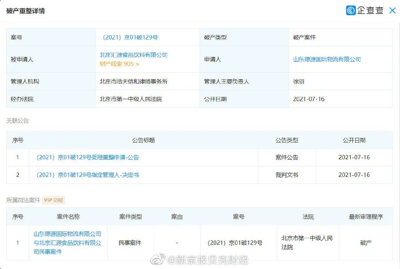
Task: Click 申请人 field label
Action: pyautogui.click(x=212, y=59)
